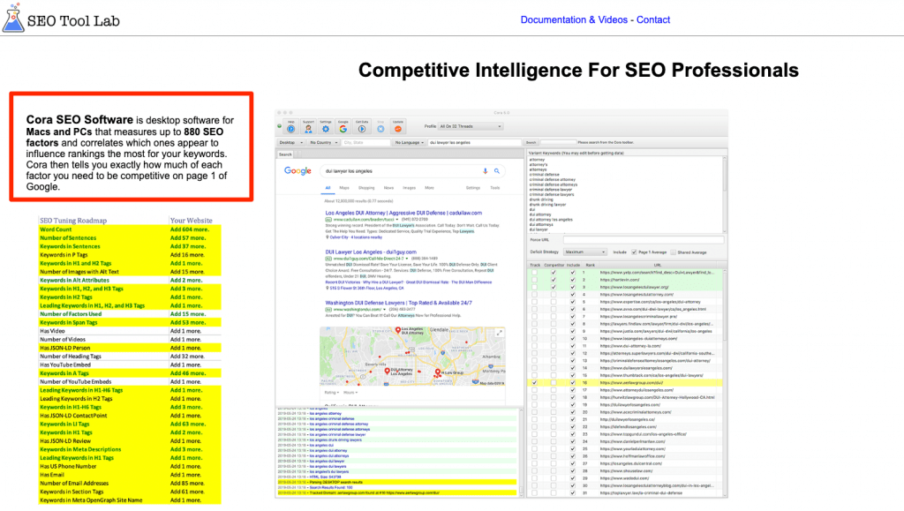Switch to the Maps tab

344,188
